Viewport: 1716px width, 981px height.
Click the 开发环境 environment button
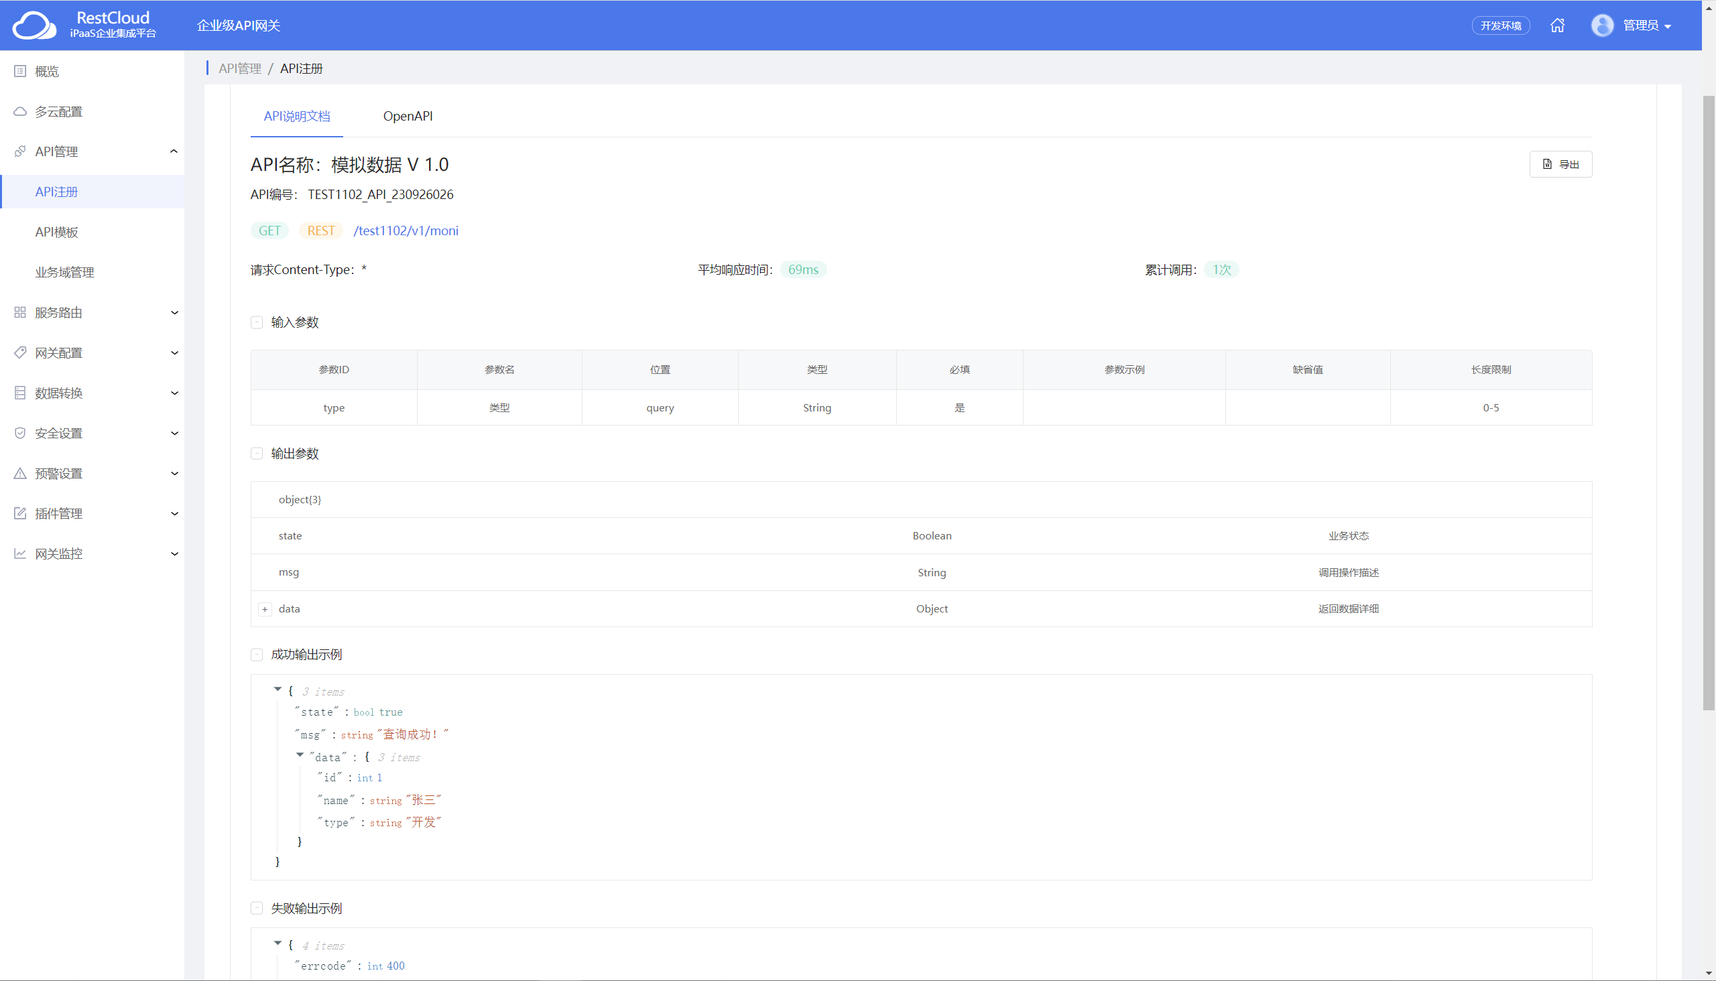pos(1500,25)
